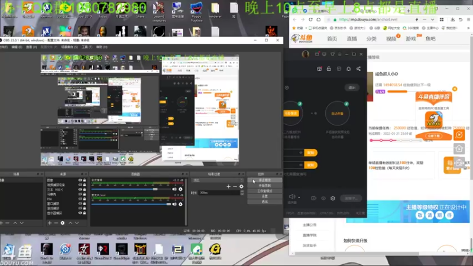Open companion title bar menu lines icon
Screen dimensions: 473x266
339,54
